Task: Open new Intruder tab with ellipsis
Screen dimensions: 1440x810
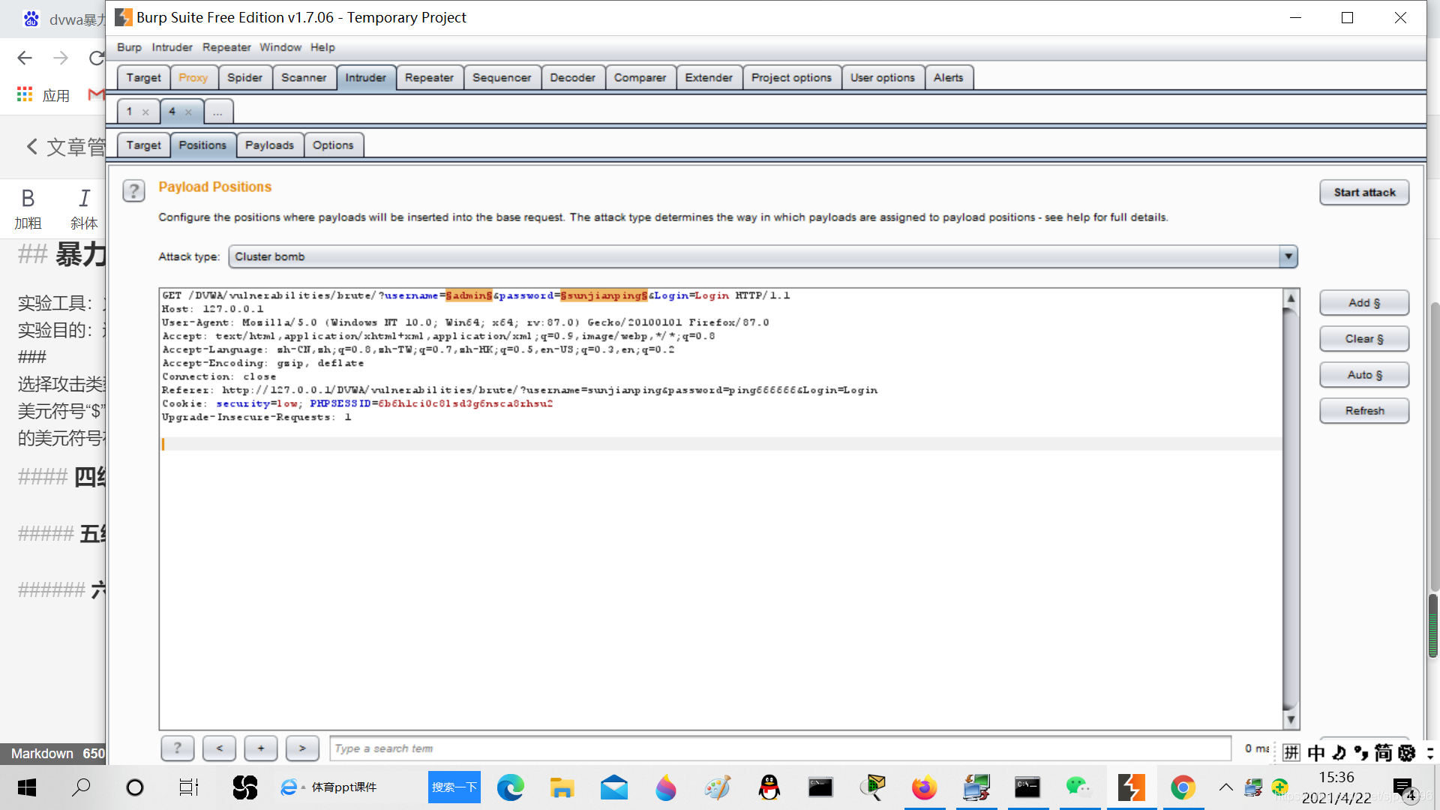Action: (x=217, y=112)
